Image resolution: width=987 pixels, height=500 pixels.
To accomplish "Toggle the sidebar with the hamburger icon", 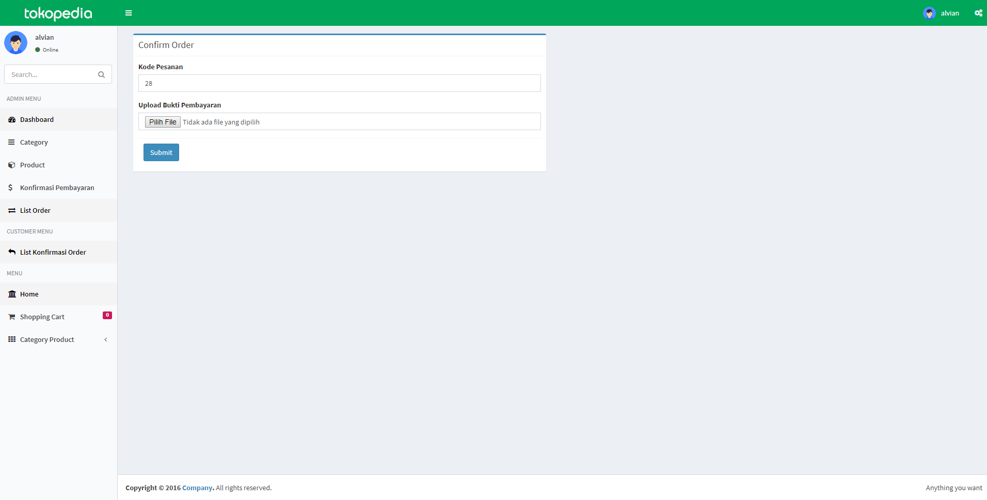I will pos(129,13).
